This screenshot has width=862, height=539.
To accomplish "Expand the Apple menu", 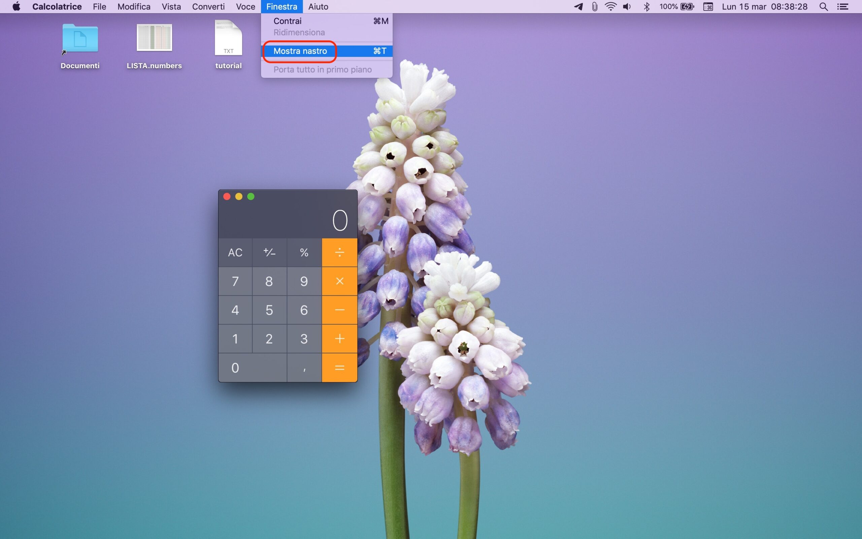I will pos(16,7).
